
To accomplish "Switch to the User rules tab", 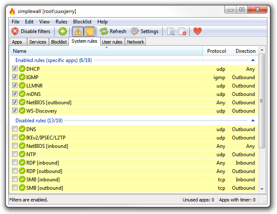I will click(x=112, y=42).
